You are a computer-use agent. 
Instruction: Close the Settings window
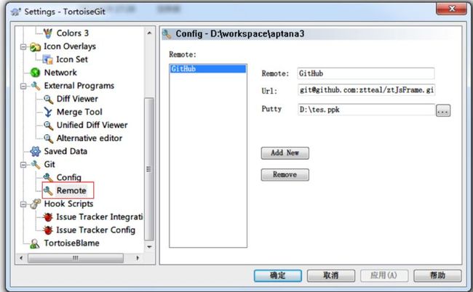[451, 9]
